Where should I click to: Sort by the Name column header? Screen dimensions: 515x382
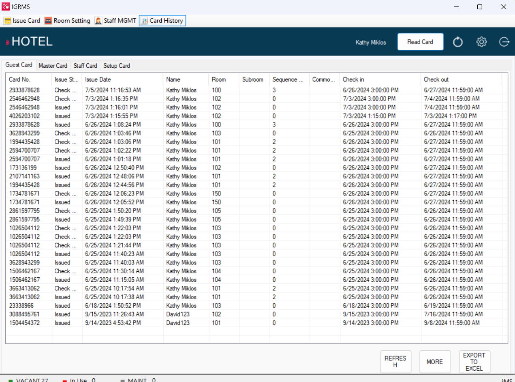click(186, 79)
